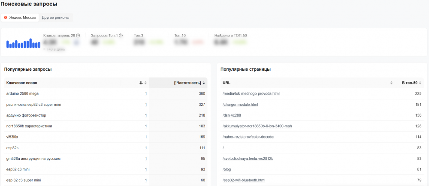Viewport: 429px width, 186px height.
Task: Click help icon beside Запросов Топ-1
Action: point(121,36)
